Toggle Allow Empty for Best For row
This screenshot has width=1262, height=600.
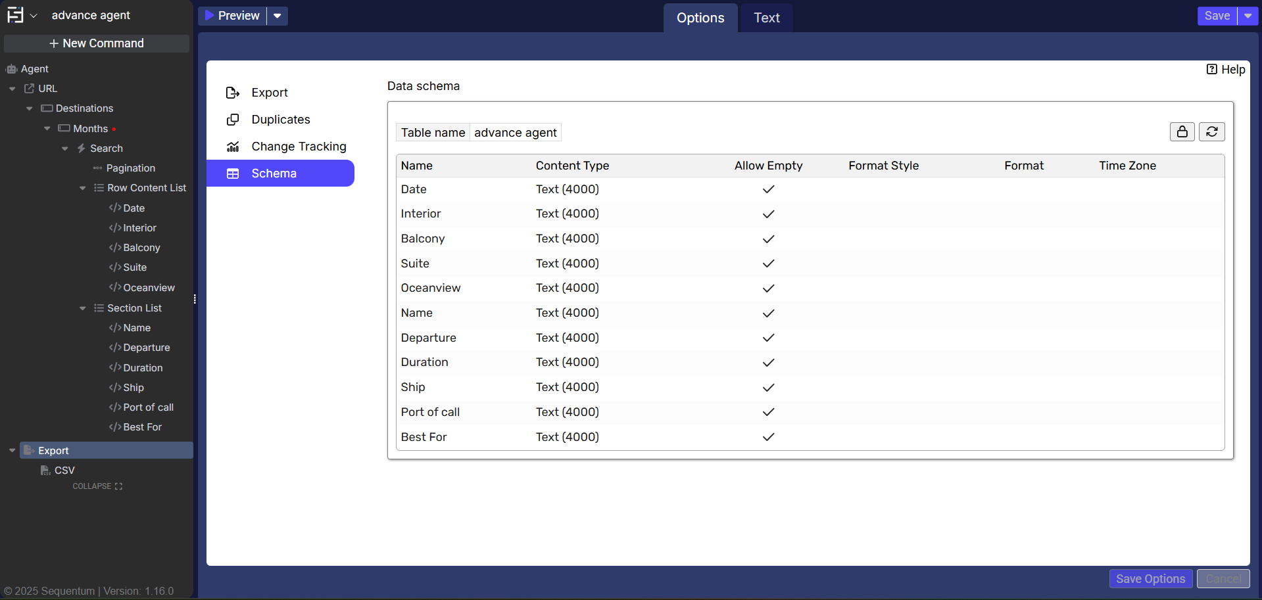[x=768, y=437]
